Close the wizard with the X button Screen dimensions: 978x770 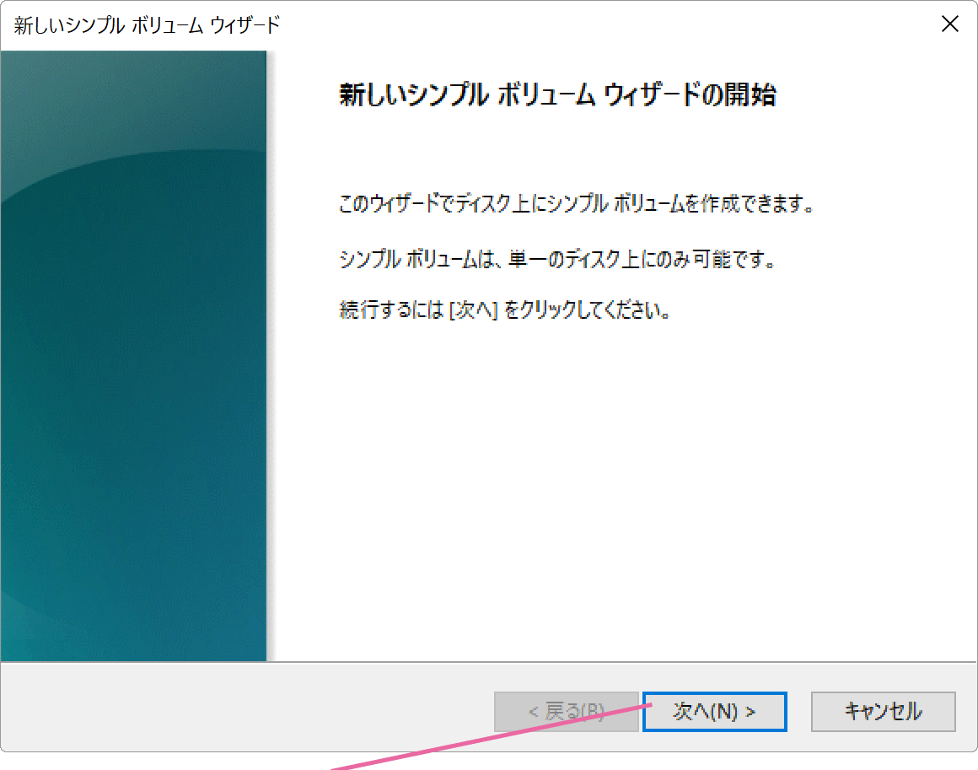pos(949,24)
